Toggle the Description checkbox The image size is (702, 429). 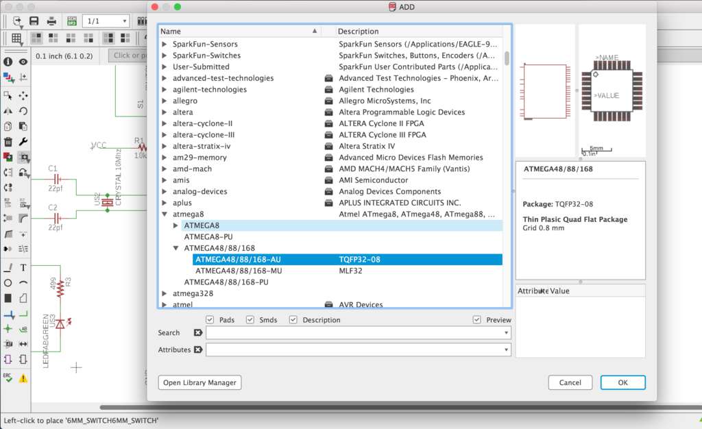(293, 319)
